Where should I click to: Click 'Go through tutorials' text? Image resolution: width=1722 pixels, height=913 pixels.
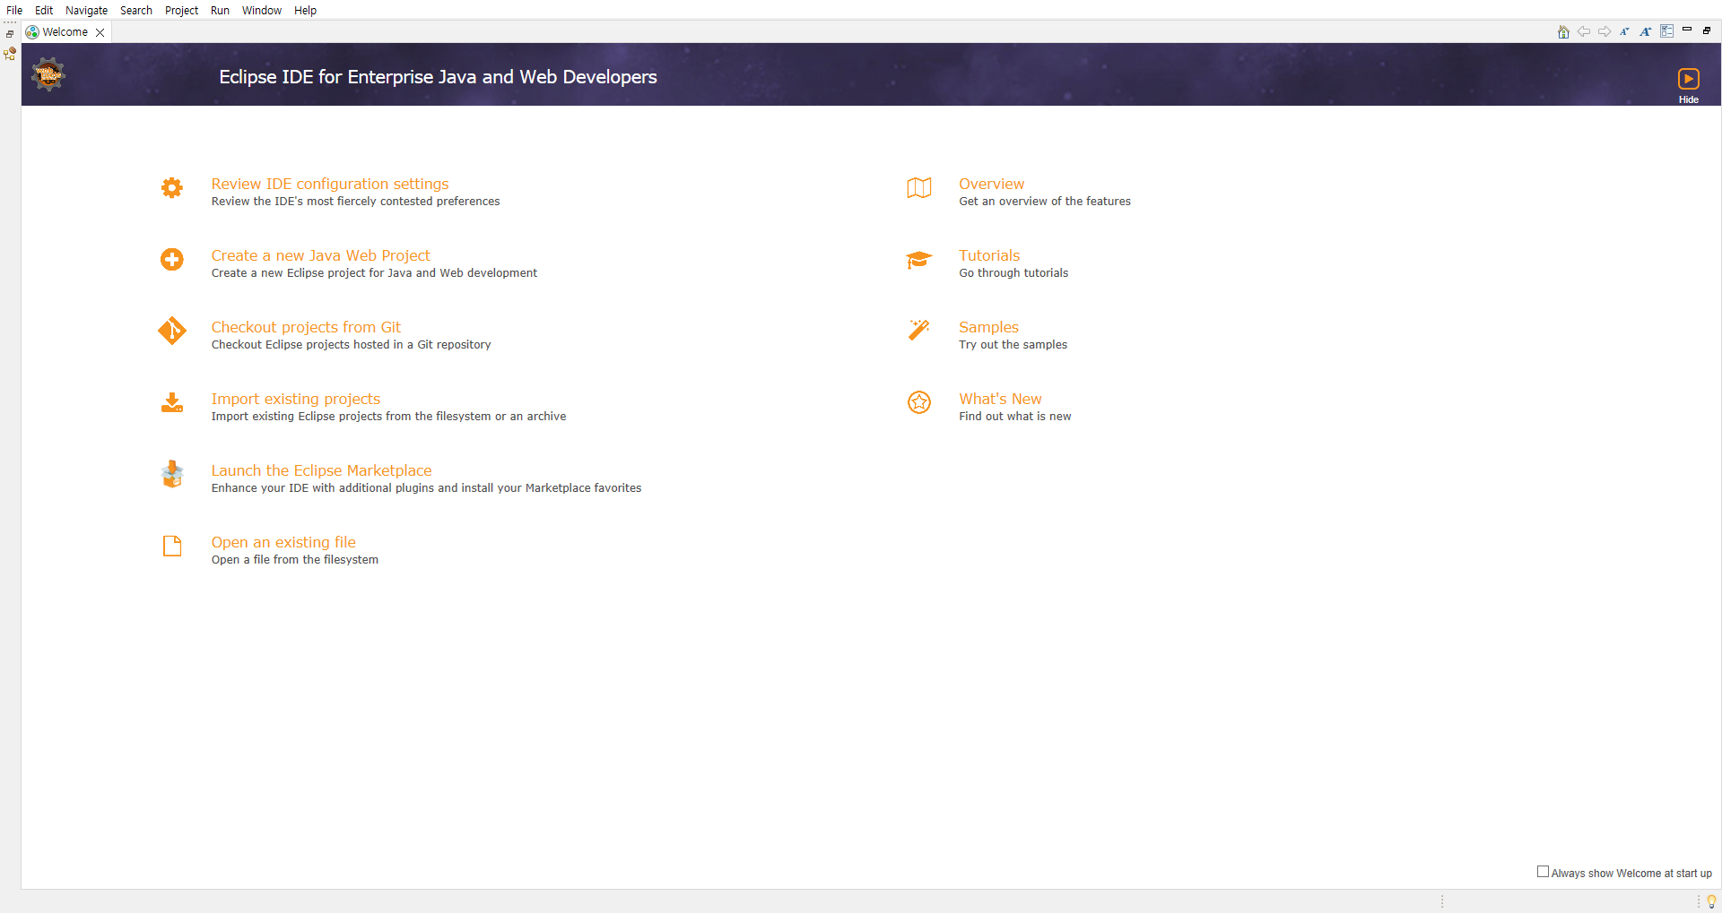pos(1013,273)
